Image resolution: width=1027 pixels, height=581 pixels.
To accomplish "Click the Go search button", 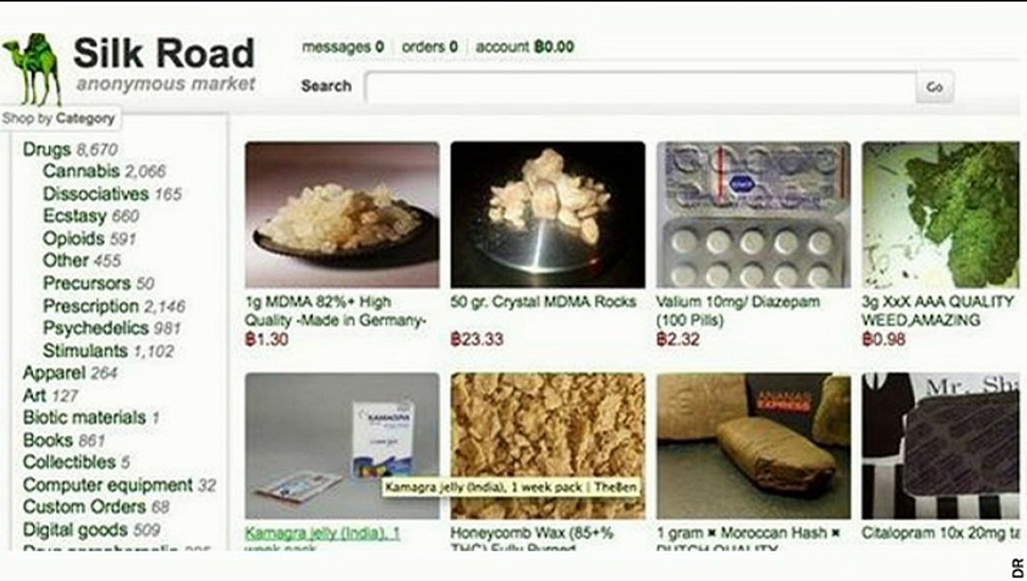I will pos(935,86).
